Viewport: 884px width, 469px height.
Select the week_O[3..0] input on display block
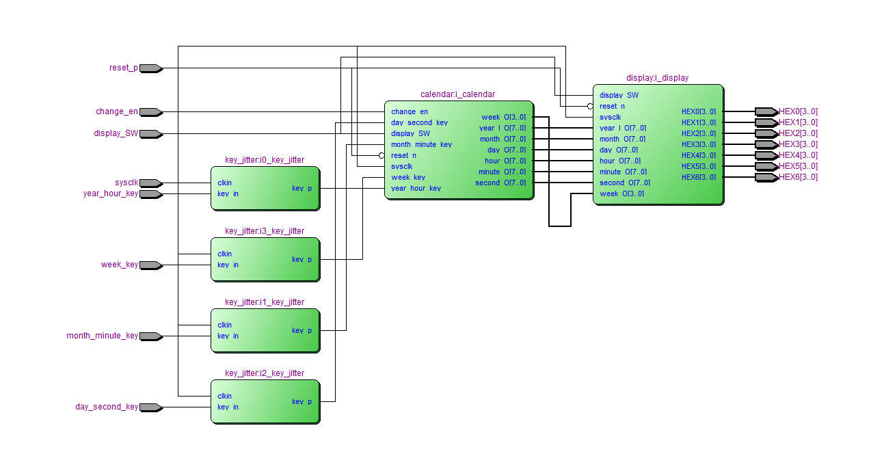tap(621, 193)
